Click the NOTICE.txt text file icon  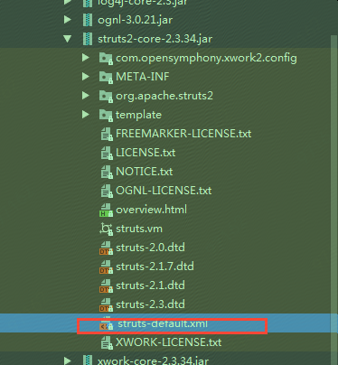click(107, 172)
